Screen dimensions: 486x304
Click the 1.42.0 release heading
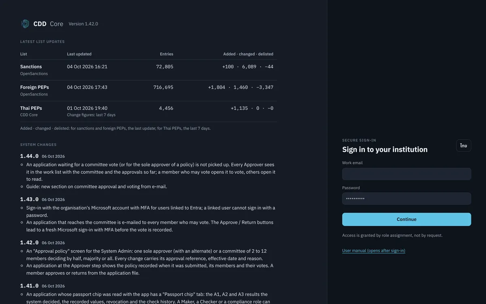29,242
